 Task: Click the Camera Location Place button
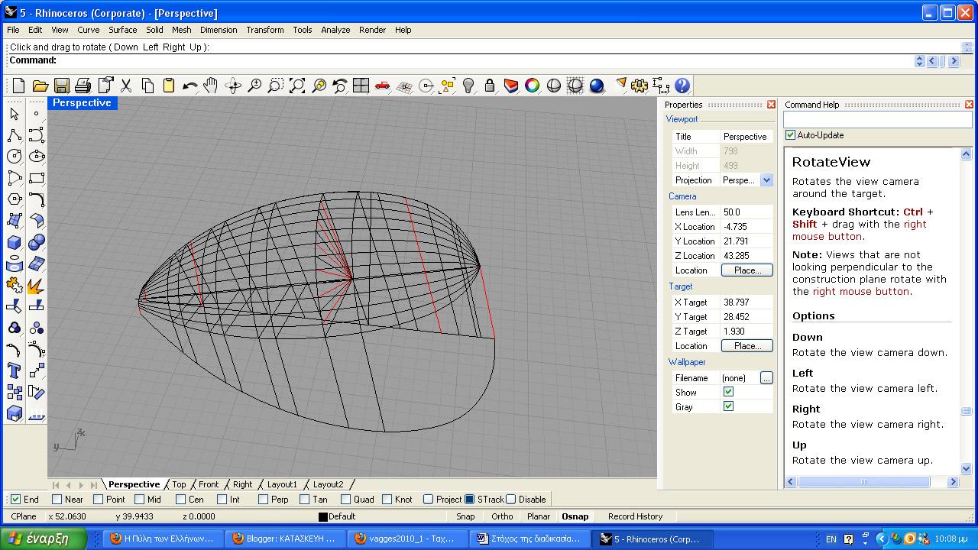tap(746, 270)
